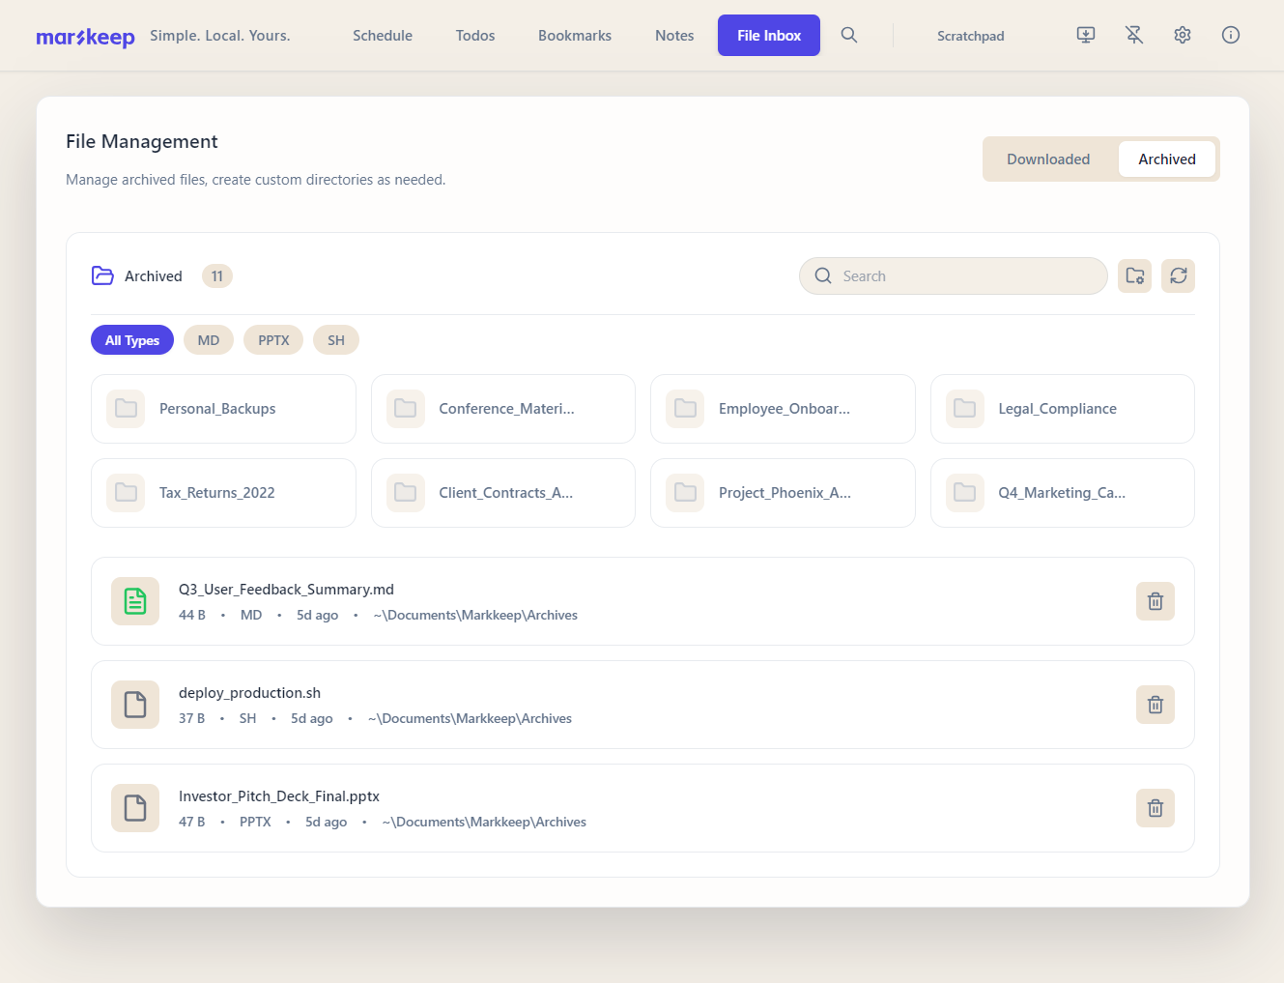Screen dimensions: 1284x983
Task: Select the Archived view toggle
Action: [1167, 159]
